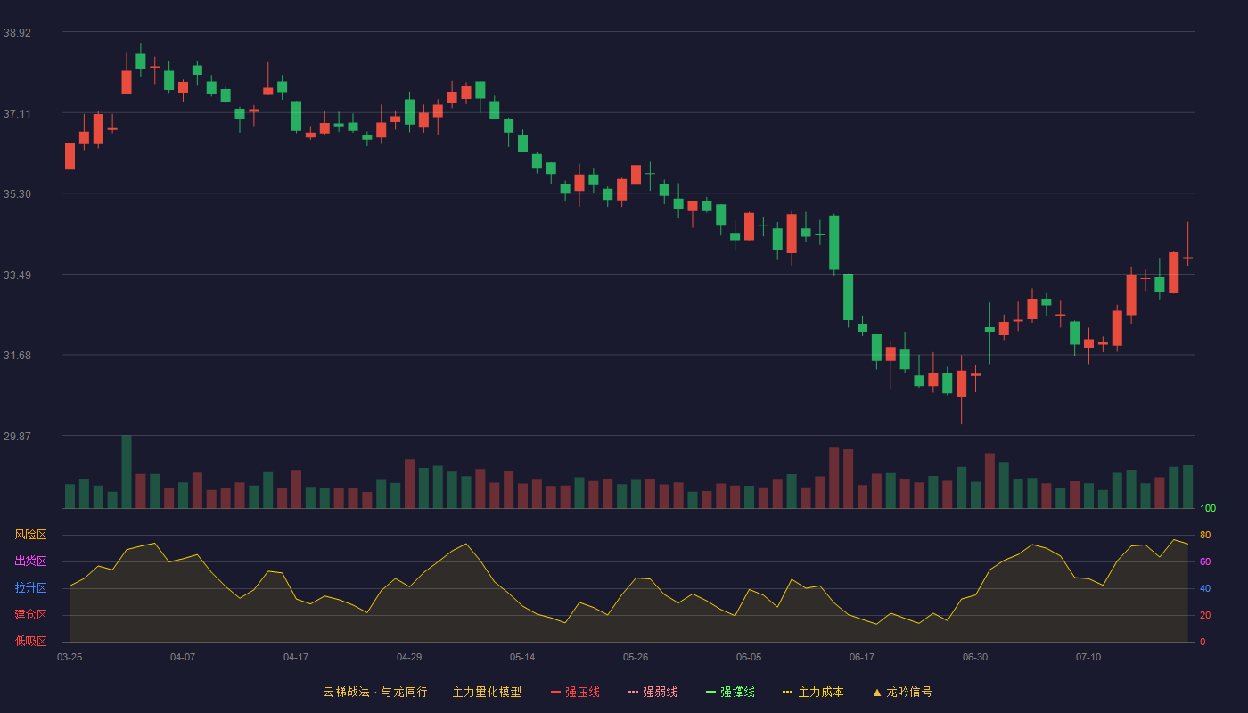Click the 38.92 price axis label

[17, 32]
